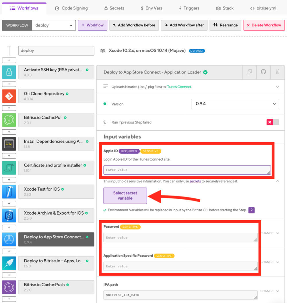Screen dimensions: 287x303
Task: Add a step below Bitrise.io Cache:Pull
Action: click(x=9, y=132)
